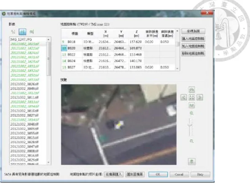250x185 pixels.
Task: Select 20121002_3851.tif in the image list
Action: tap(24, 66)
